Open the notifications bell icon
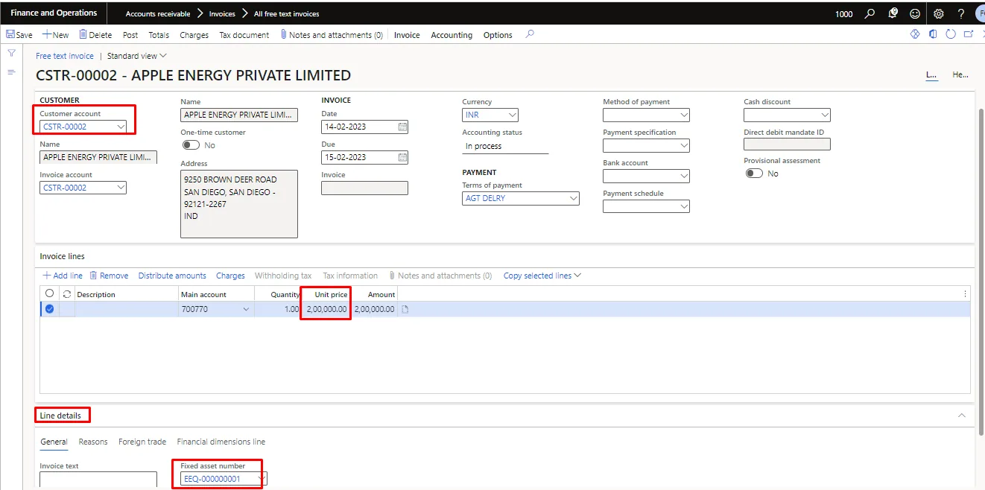The image size is (985, 490). tap(893, 13)
